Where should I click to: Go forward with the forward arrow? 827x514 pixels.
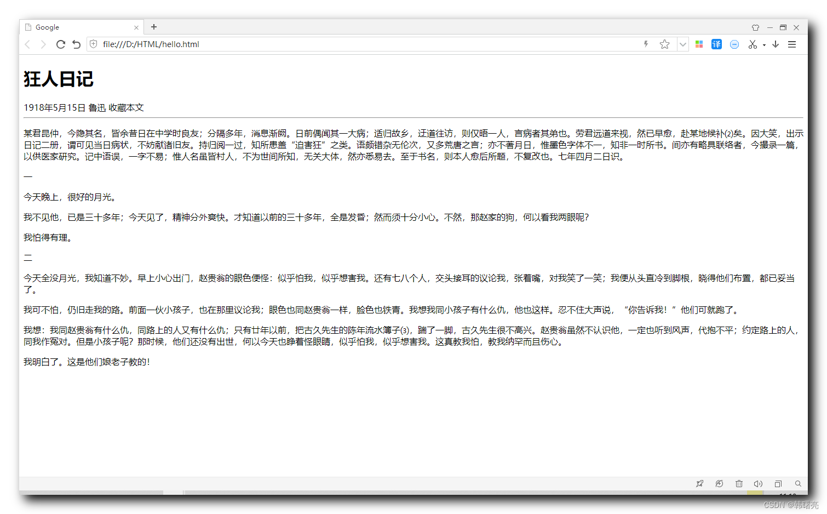click(43, 44)
